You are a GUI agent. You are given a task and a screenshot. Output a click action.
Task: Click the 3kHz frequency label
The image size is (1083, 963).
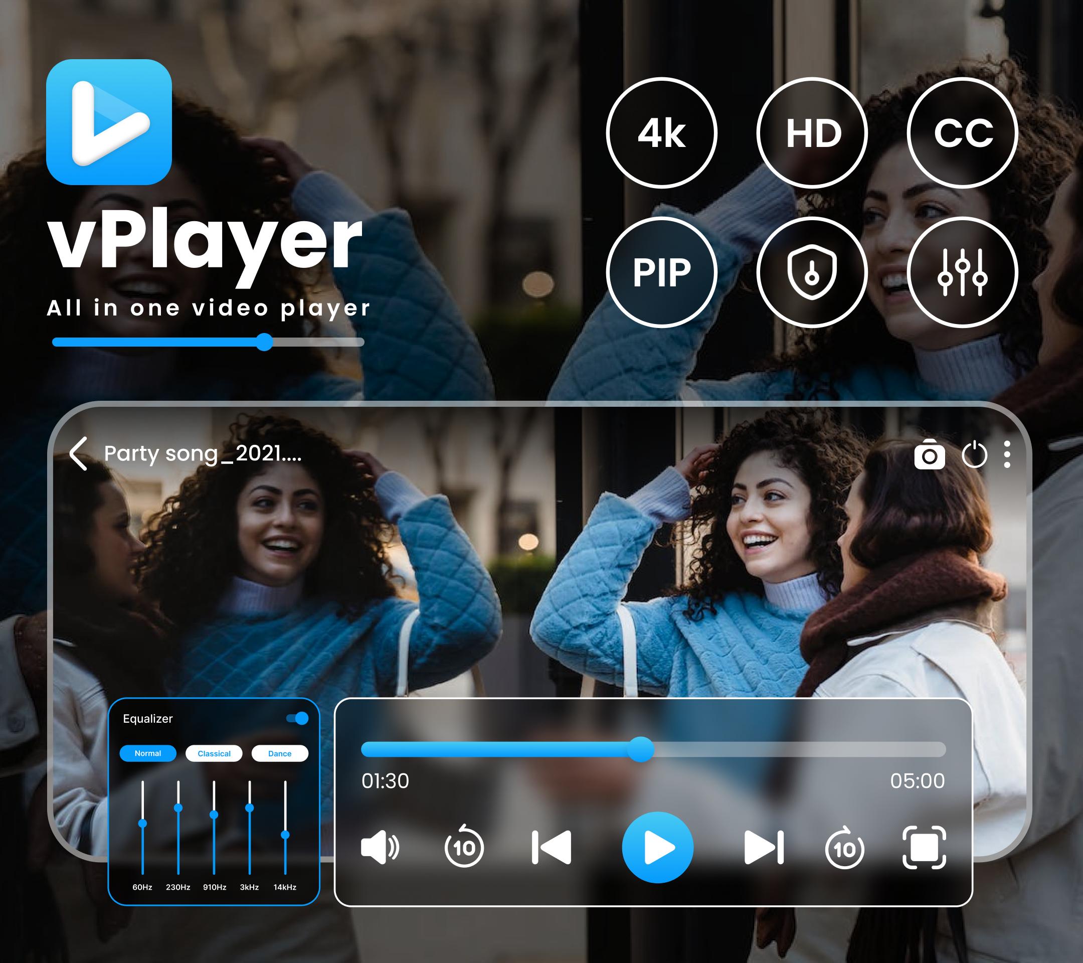pyautogui.click(x=250, y=887)
